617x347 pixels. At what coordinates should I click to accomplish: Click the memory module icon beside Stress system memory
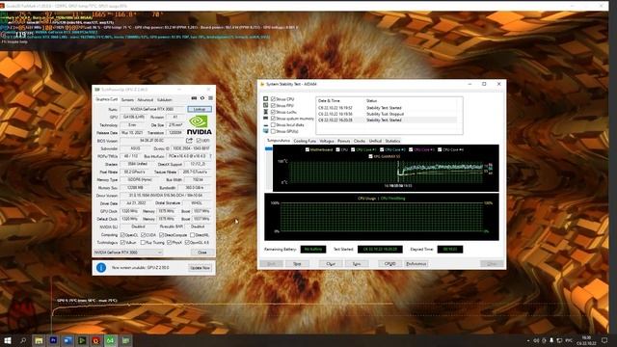click(x=266, y=119)
